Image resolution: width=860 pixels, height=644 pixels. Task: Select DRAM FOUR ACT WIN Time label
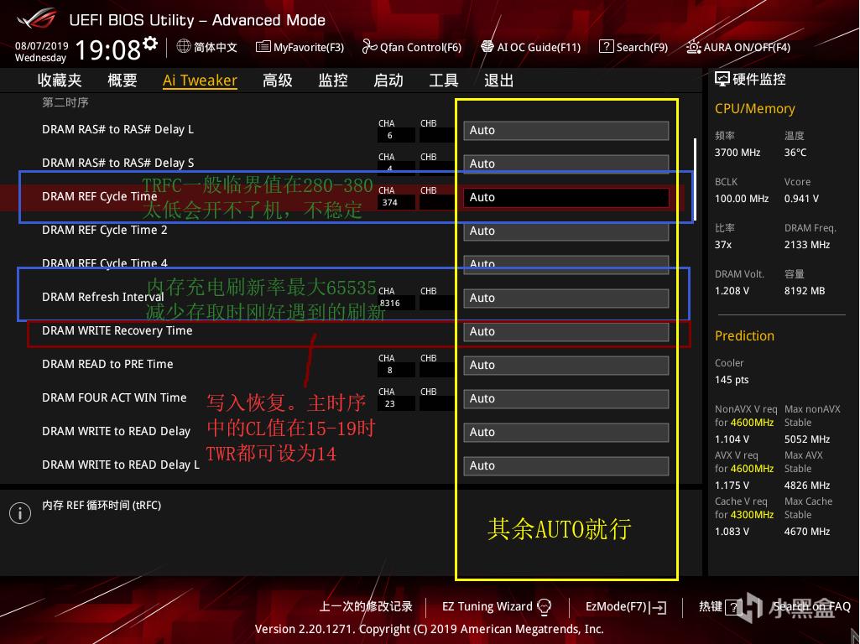114,397
